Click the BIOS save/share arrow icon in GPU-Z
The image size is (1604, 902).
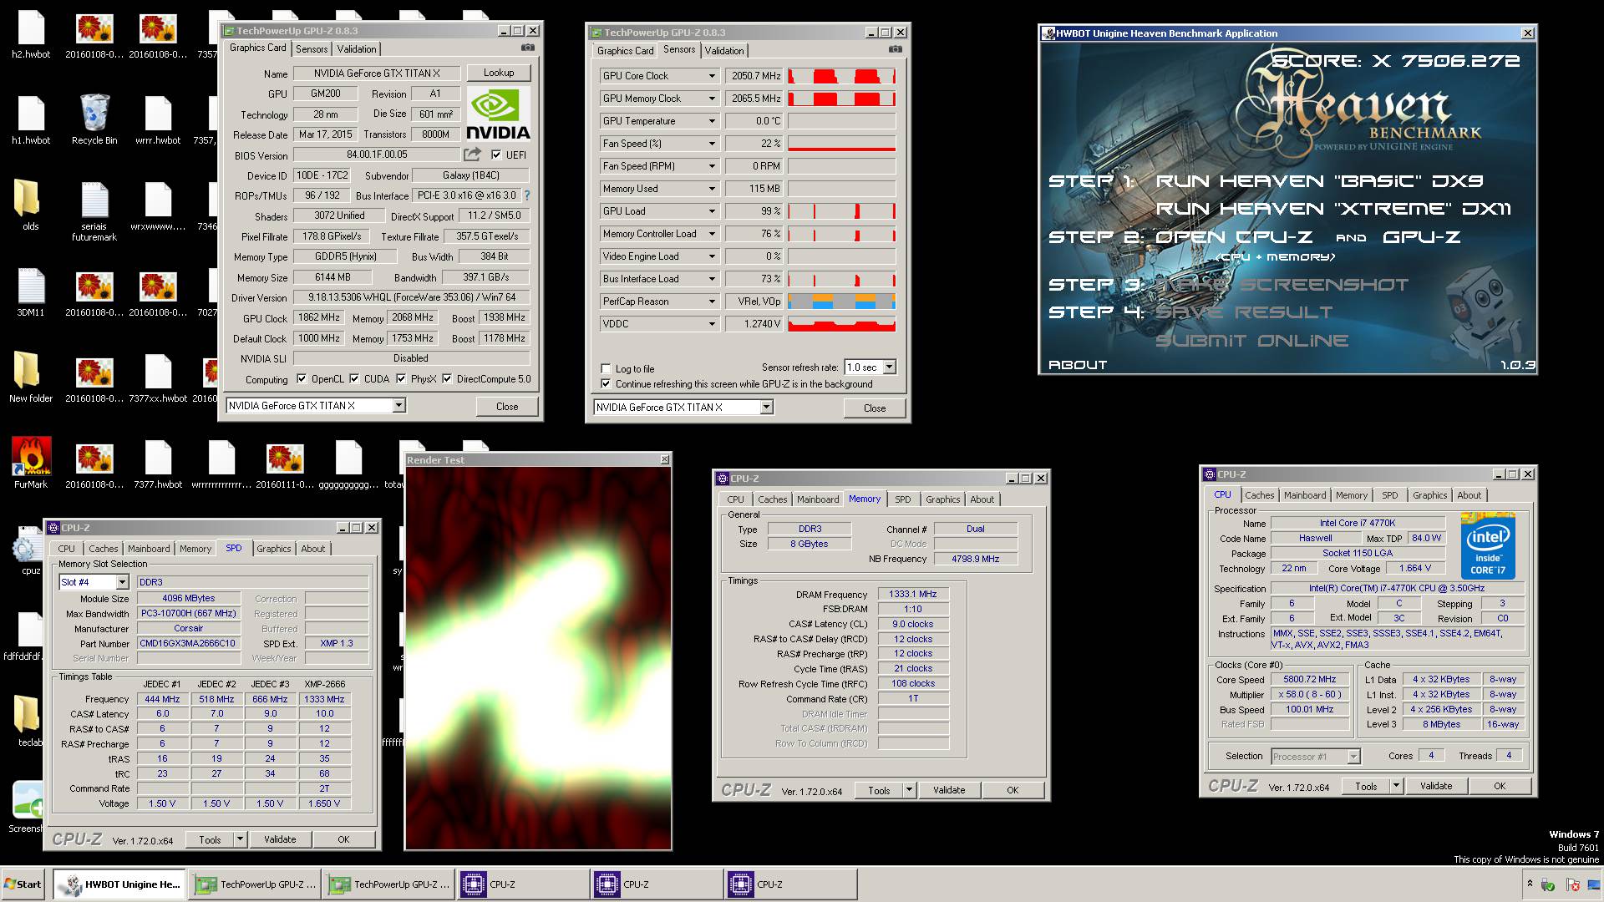coord(472,155)
